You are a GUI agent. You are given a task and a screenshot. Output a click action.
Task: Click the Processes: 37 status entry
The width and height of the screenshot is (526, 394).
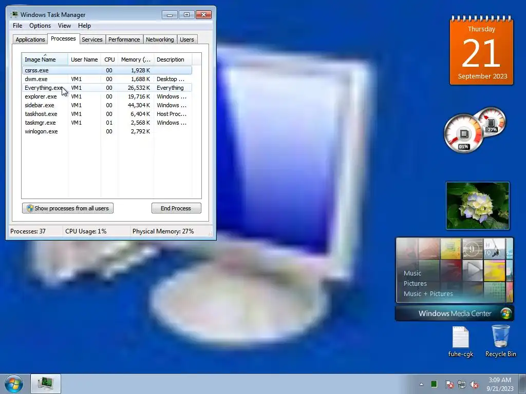[28, 231]
